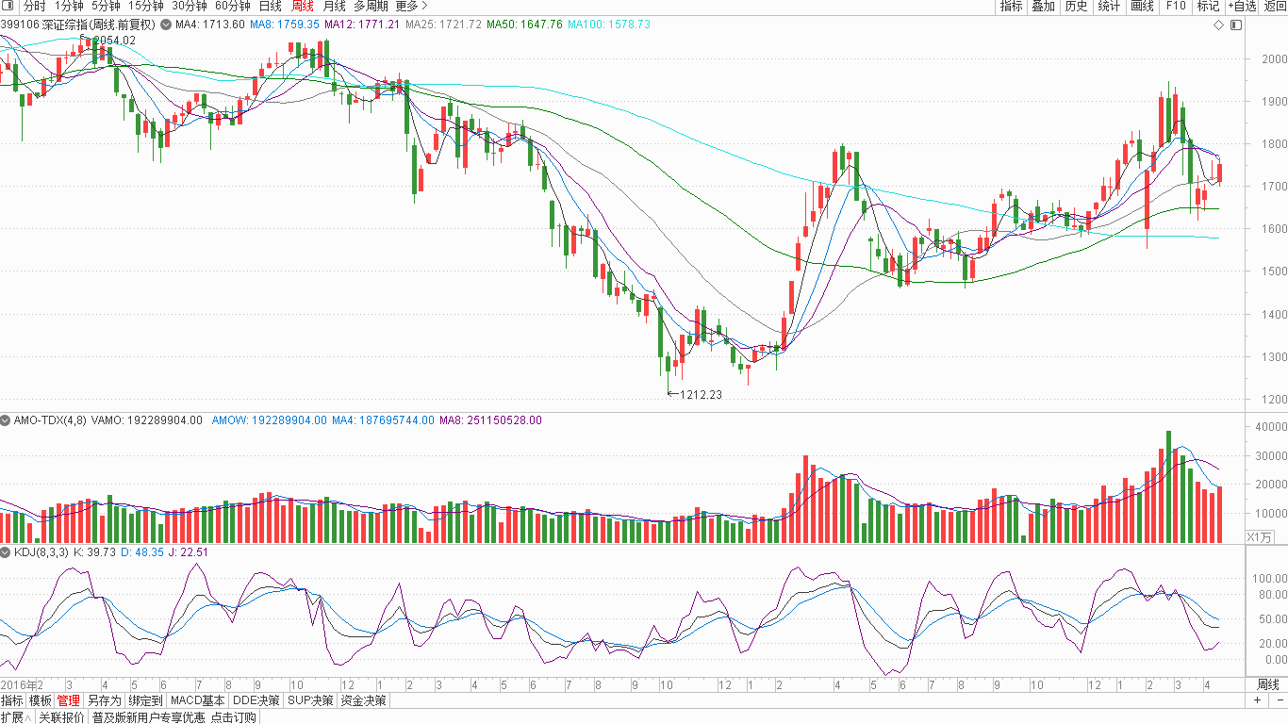Click the X1万 unit label
The image size is (1288, 724).
point(1260,537)
